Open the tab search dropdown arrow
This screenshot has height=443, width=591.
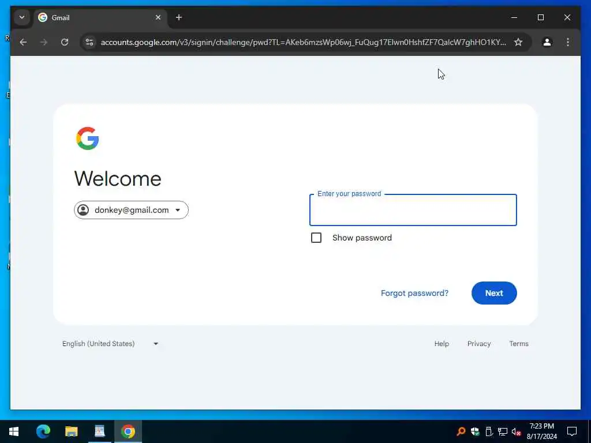pyautogui.click(x=22, y=17)
